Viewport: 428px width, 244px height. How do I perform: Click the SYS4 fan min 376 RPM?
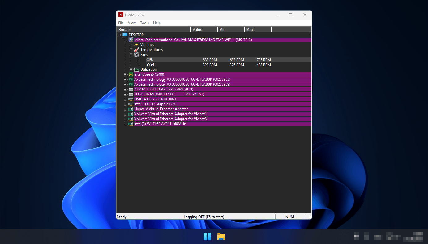[237, 65]
